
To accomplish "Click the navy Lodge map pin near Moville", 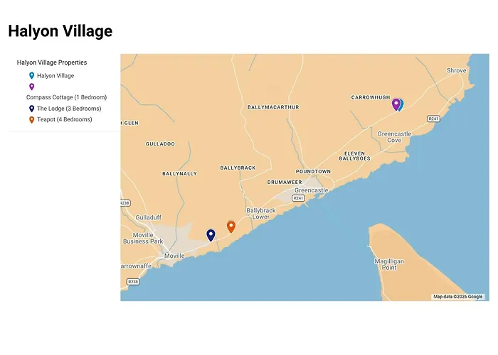I will [x=211, y=235].
